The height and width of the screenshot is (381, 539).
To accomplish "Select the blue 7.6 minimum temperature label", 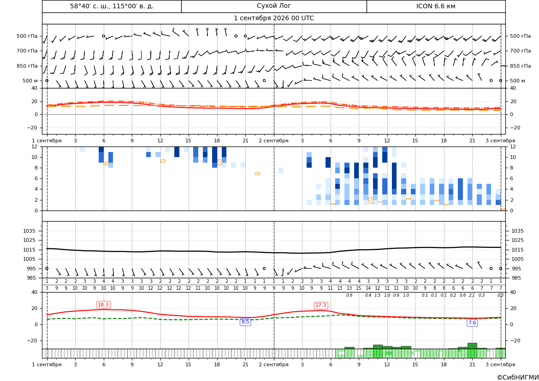I will click(472, 322).
